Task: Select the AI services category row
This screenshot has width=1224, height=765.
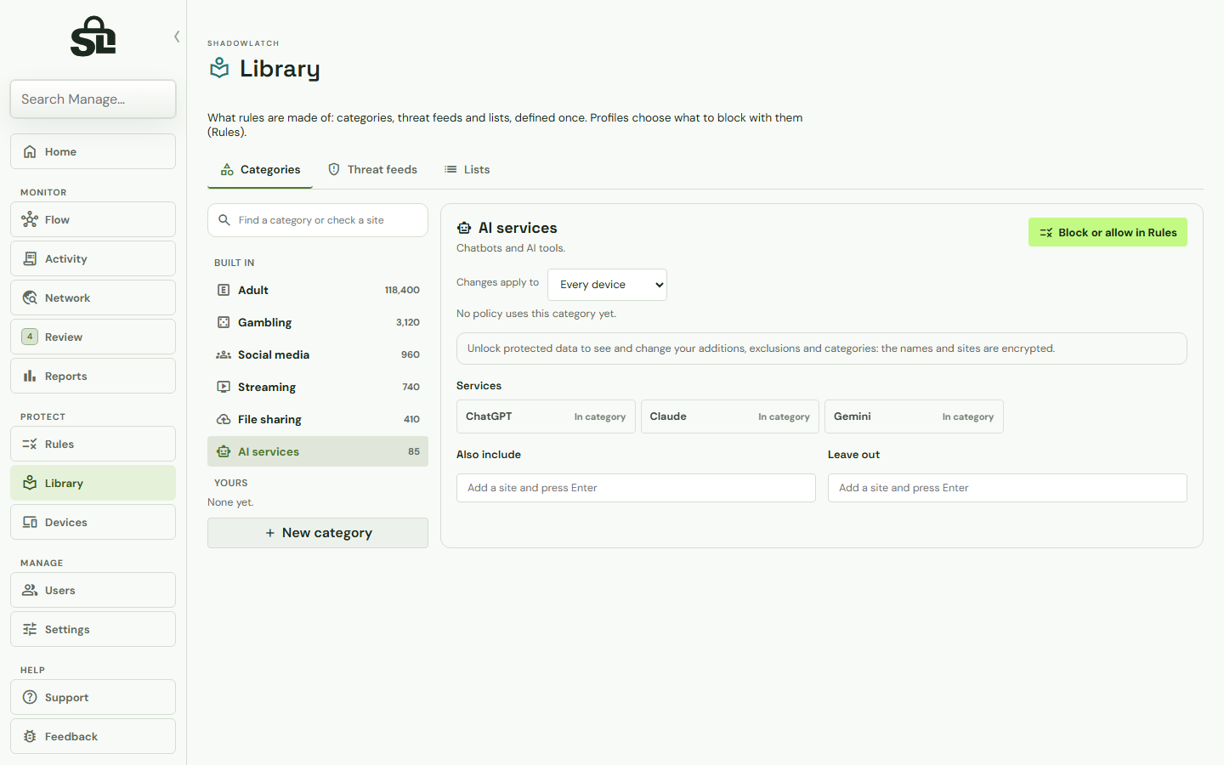Action: pos(318,451)
